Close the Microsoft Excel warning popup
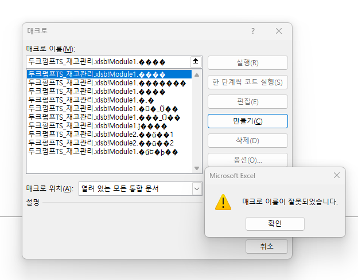Screen dimensions: 358x280 [337, 175]
